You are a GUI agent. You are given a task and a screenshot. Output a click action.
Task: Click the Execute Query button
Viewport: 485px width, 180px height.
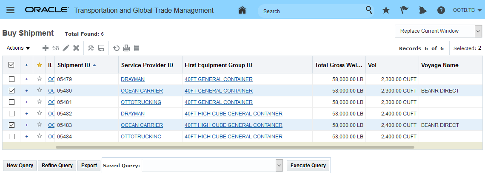tap(308, 166)
